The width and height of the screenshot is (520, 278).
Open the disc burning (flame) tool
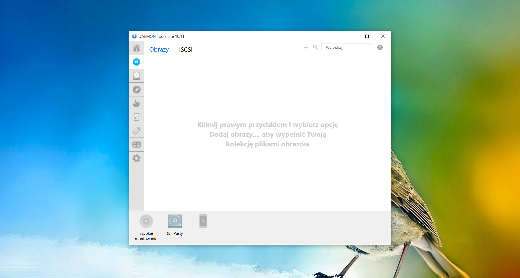pos(136,103)
